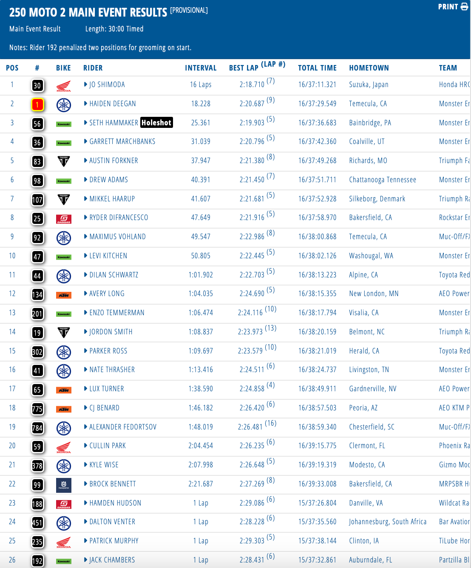The image size is (471, 568).
Task: Click the Best Lap column header
Action: pyautogui.click(x=244, y=68)
